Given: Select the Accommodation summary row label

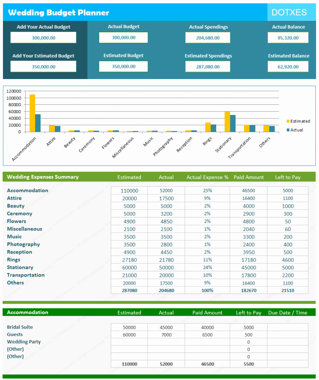Looking at the screenshot, I should click(x=27, y=190).
